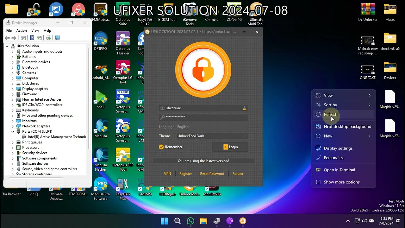Open the Octoplus Huawei desktop icon
The image size is (405, 228).
point(123,43)
